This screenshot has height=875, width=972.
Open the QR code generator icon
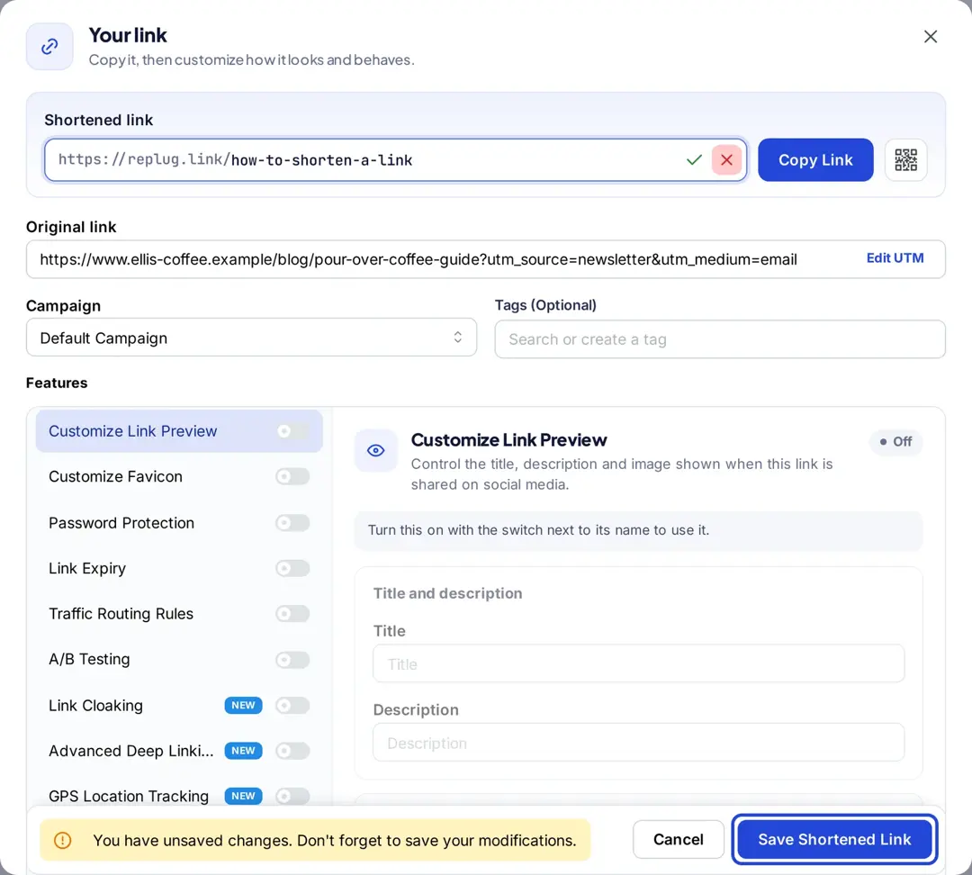click(905, 160)
